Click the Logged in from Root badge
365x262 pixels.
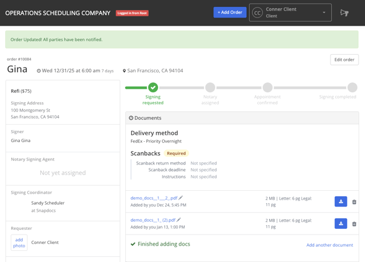[x=132, y=13]
